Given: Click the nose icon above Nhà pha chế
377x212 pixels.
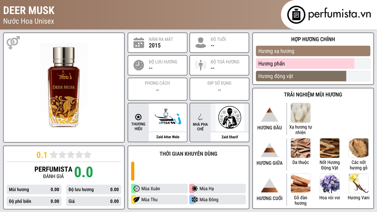Looking at the screenshot, I should (x=200, y=117).
